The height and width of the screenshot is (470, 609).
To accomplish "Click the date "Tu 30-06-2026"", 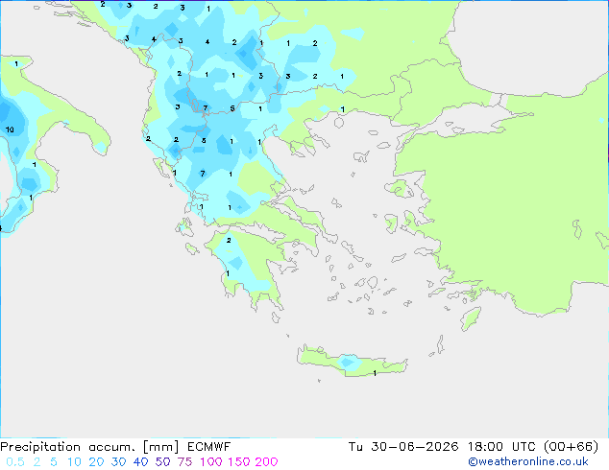I will tap(403, 447).
